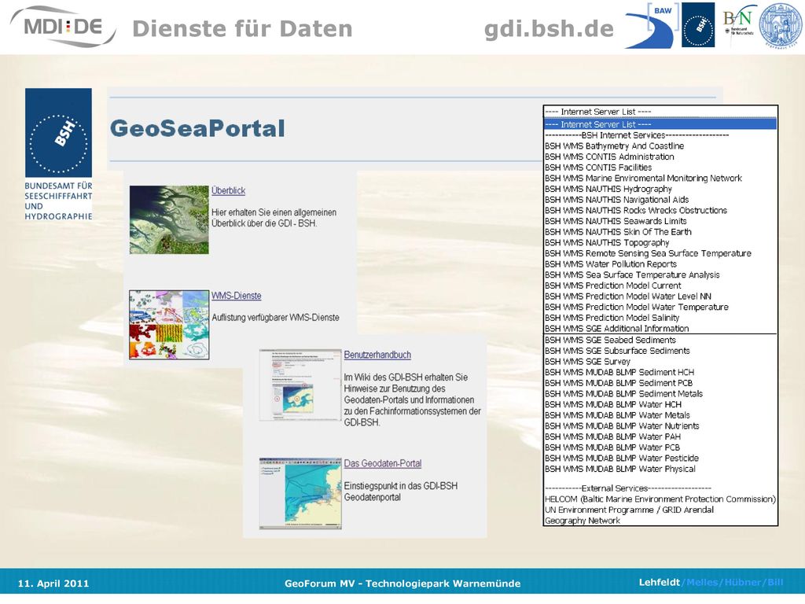The width and height of the screenshot is (805, 604).
Task: Open the Überblick link
Action: click(x=229, y=190)
